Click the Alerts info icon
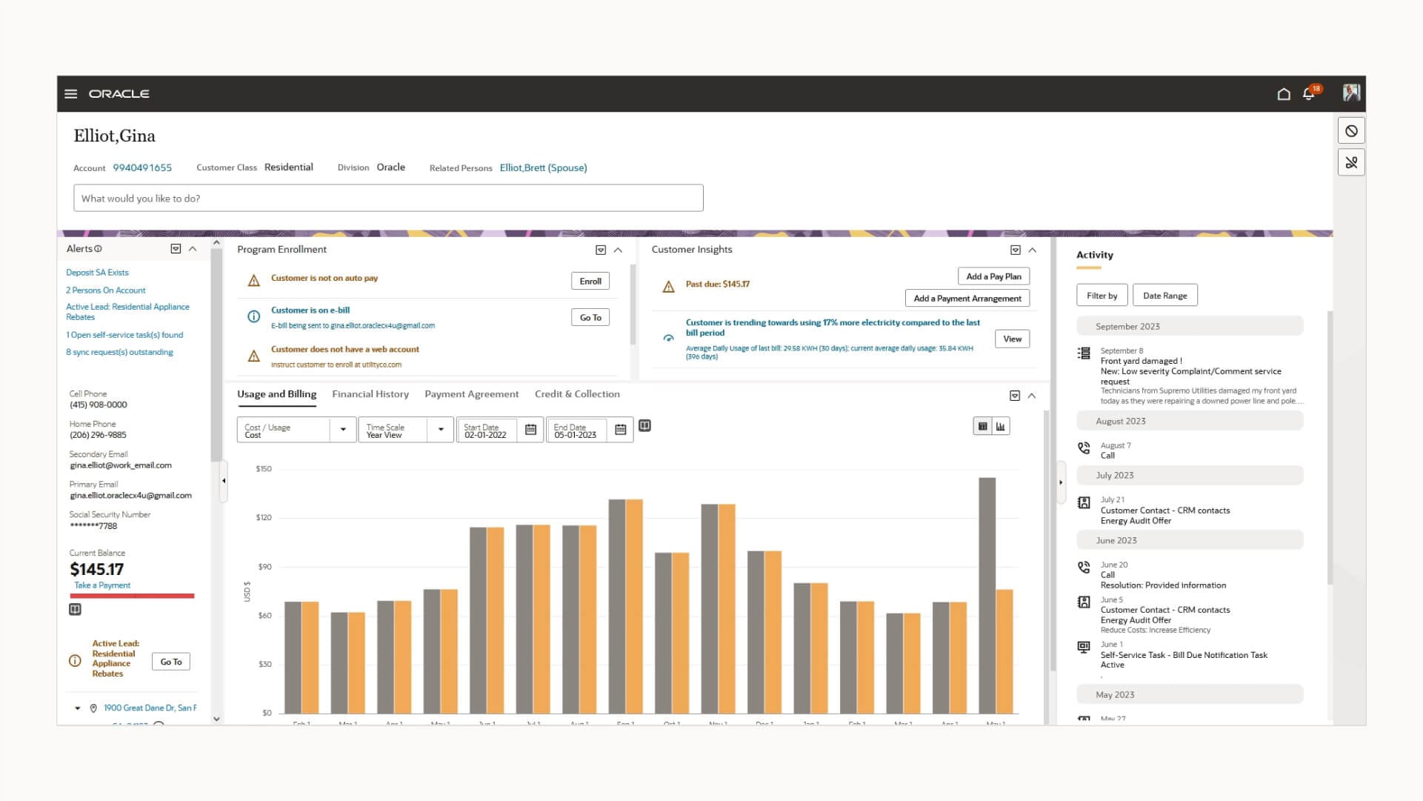This screenshot has width=1423, height=801. 99,249
